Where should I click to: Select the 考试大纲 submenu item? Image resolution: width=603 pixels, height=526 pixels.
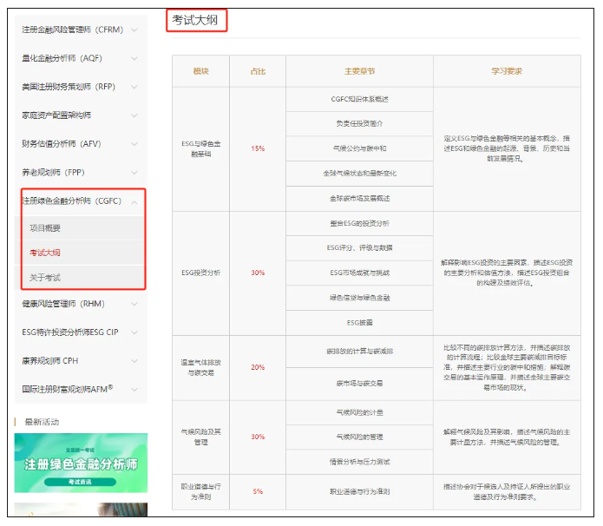(45, 253)
